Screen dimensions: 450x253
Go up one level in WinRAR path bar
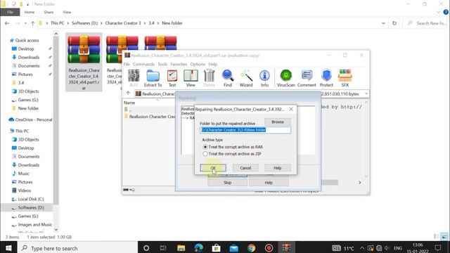click(x=128, y=93)
